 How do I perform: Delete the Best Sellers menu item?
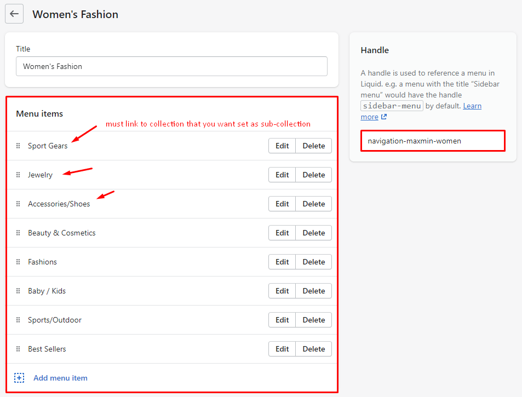click(314, 349)
